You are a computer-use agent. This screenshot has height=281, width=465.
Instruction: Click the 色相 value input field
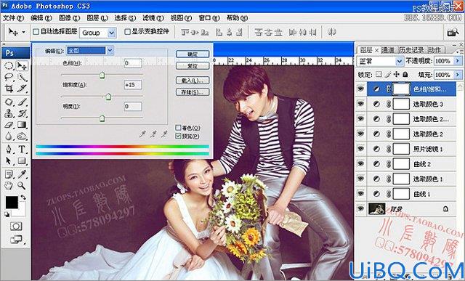point(133,63)
